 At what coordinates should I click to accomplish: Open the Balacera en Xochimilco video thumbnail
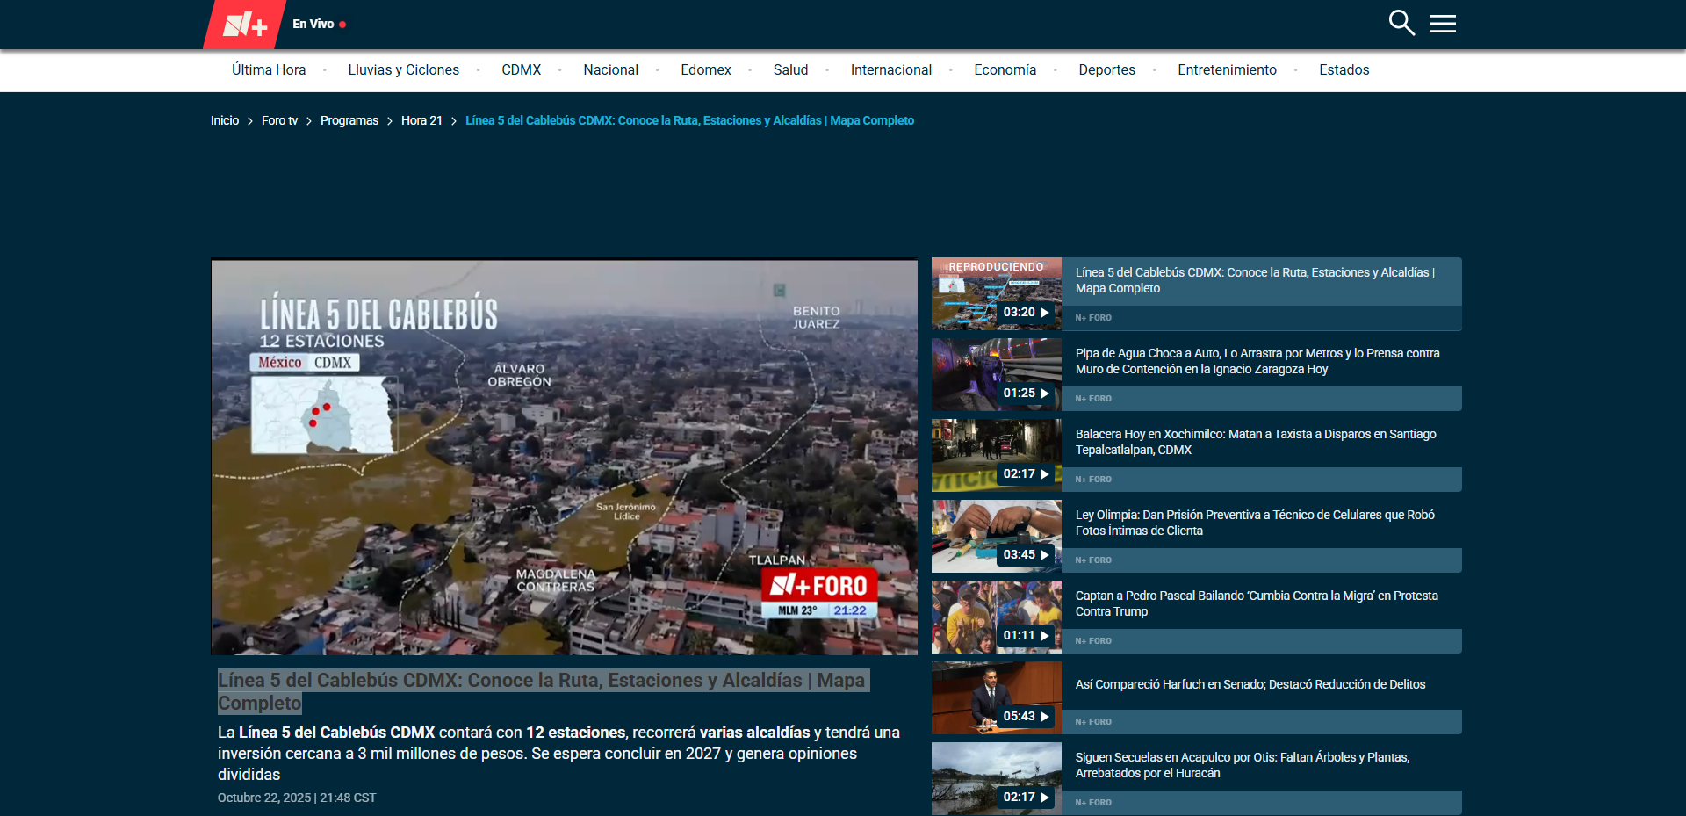coord(997,455)
